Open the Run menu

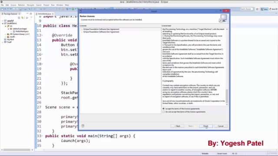pos(53,5)
